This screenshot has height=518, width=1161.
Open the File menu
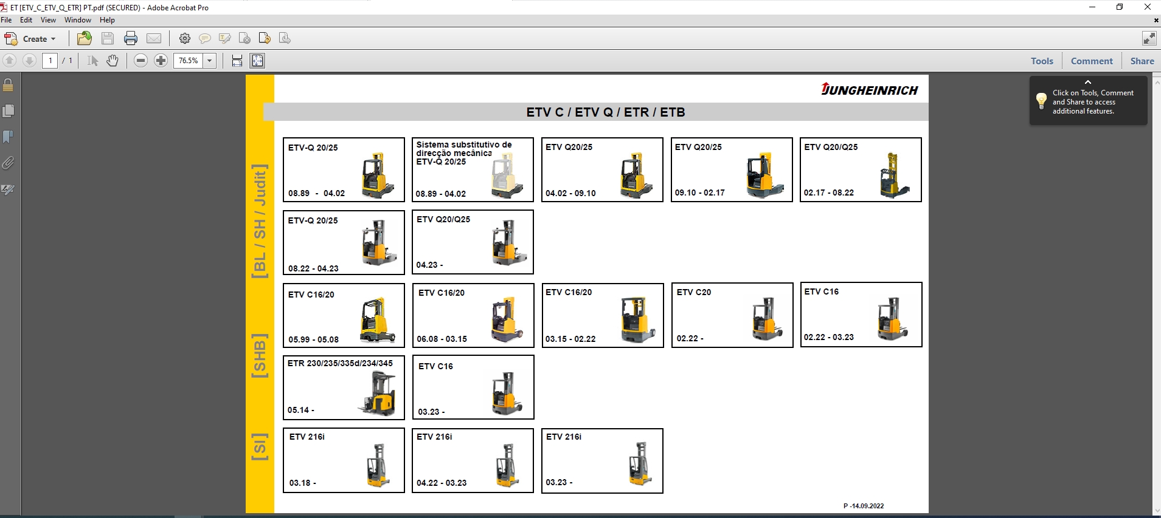coord(7,20)
